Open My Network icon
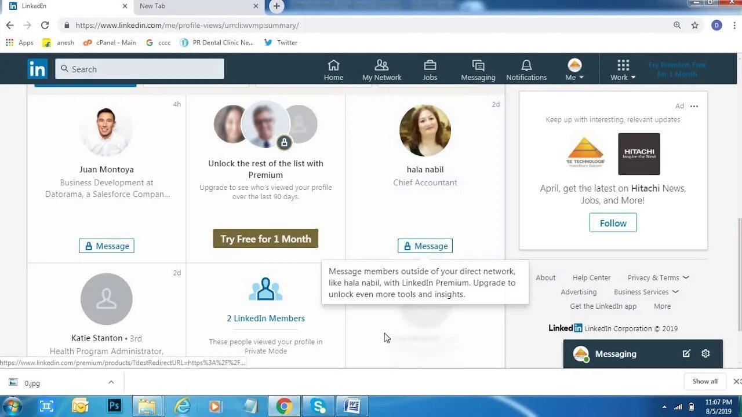742x417 pixels. coord(381,69)
